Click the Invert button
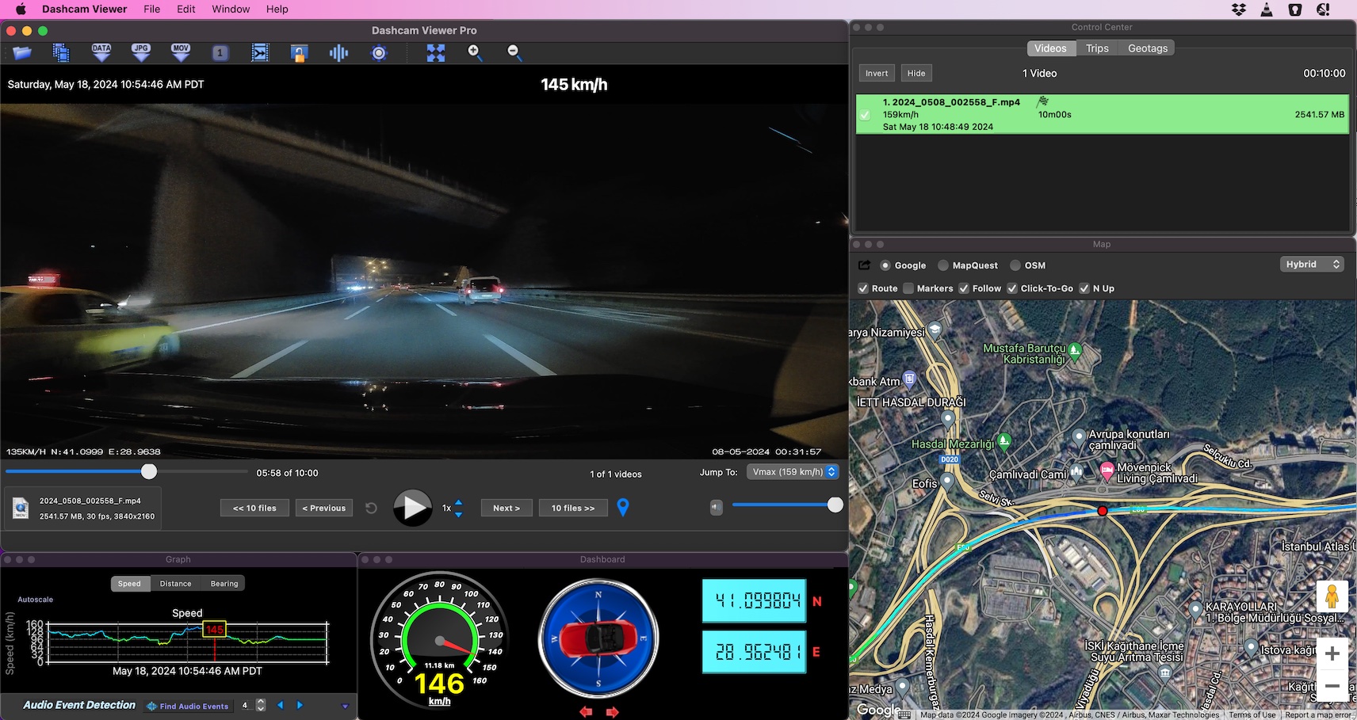The width and height of the screenshot is (1357, 720). (877, 73)
